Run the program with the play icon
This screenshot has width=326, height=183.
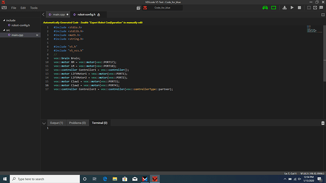click(292, 8)
